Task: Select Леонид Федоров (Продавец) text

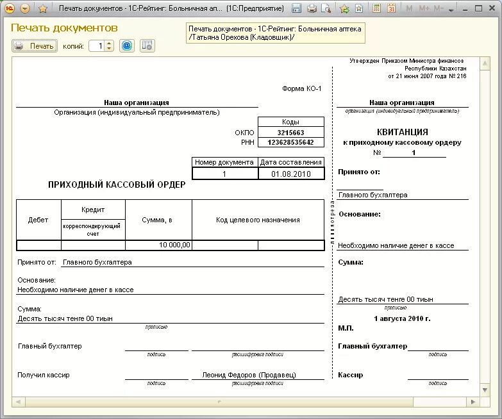Action: pos(249,375)
